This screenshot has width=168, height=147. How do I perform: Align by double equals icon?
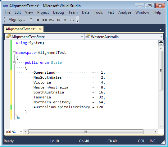(44, 20)
